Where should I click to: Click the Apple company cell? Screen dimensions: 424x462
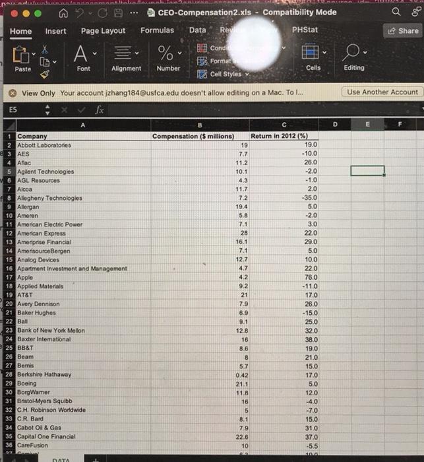point(83,277)
